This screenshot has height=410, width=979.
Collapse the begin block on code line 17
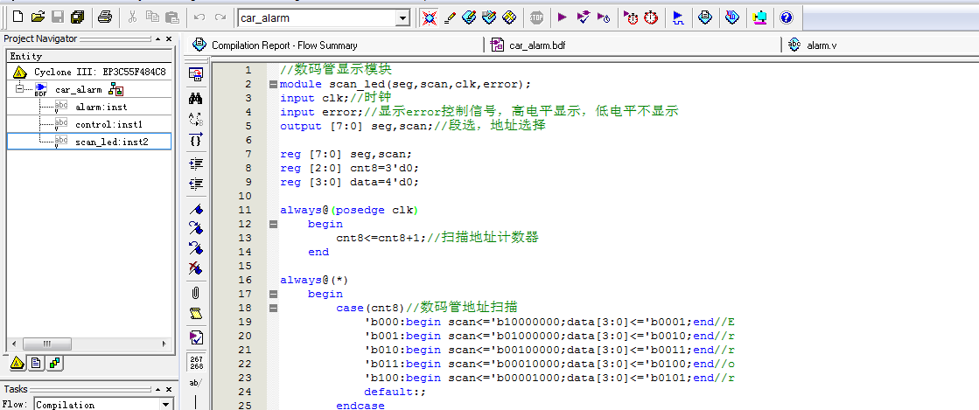pos(273,294)
